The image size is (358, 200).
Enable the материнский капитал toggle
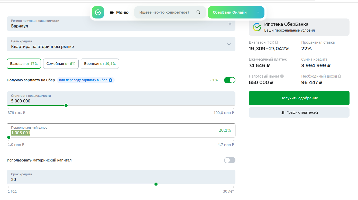[230, 160]
